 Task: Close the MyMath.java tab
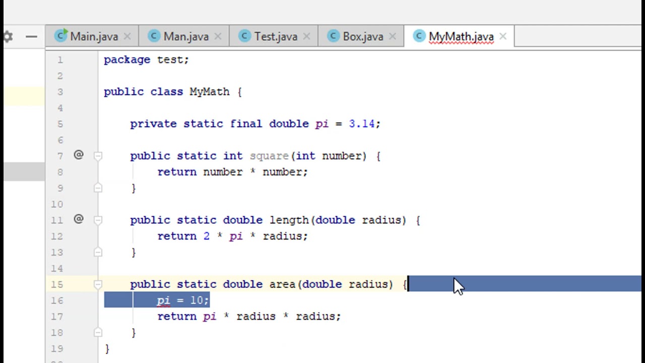[503, 36]
